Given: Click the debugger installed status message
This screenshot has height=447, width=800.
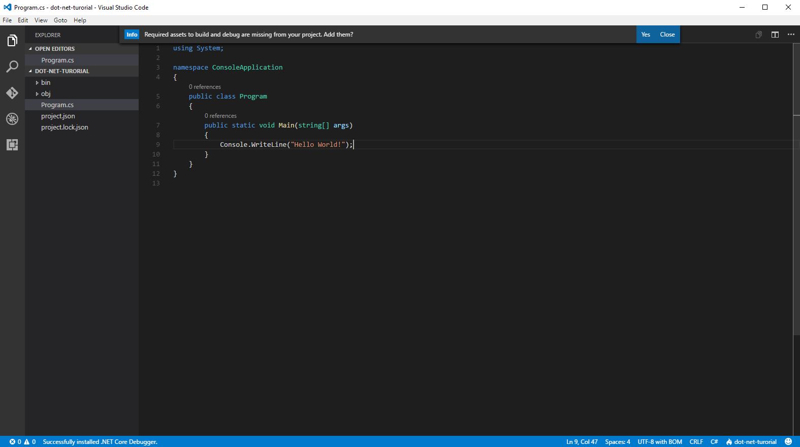Looking at the screenshot, I should click(100, 442).
